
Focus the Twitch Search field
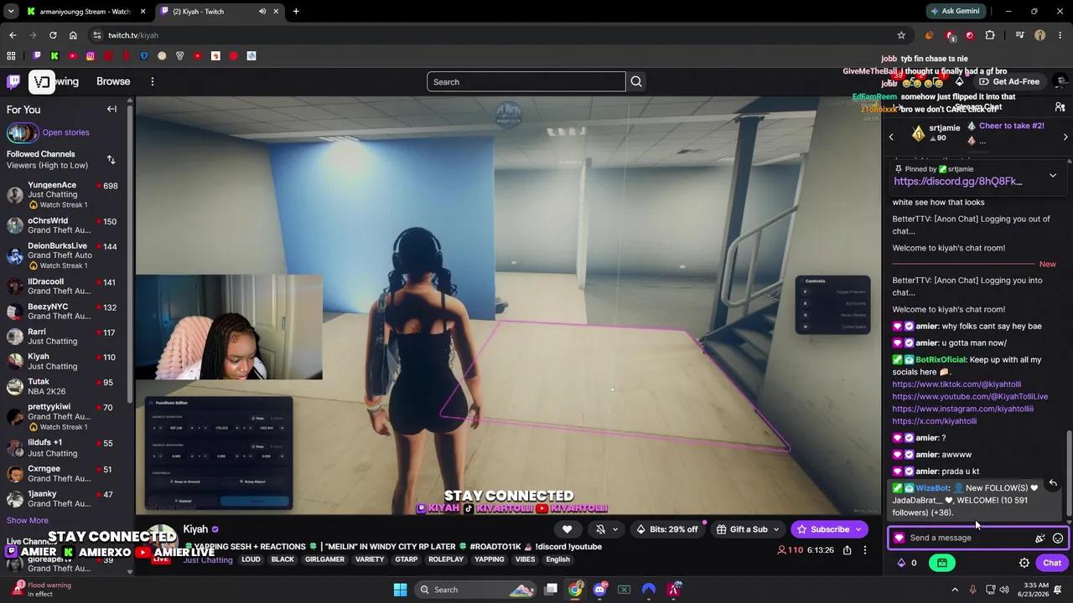(x=526, y=82)
